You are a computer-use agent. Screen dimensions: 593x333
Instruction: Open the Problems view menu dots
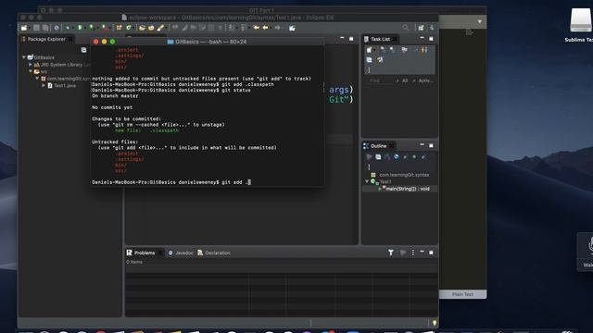tap(412, 253)
